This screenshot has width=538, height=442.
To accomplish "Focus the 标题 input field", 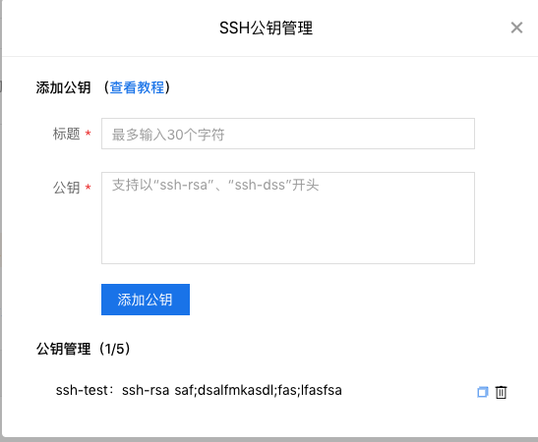I will click(x=288, y=134).
